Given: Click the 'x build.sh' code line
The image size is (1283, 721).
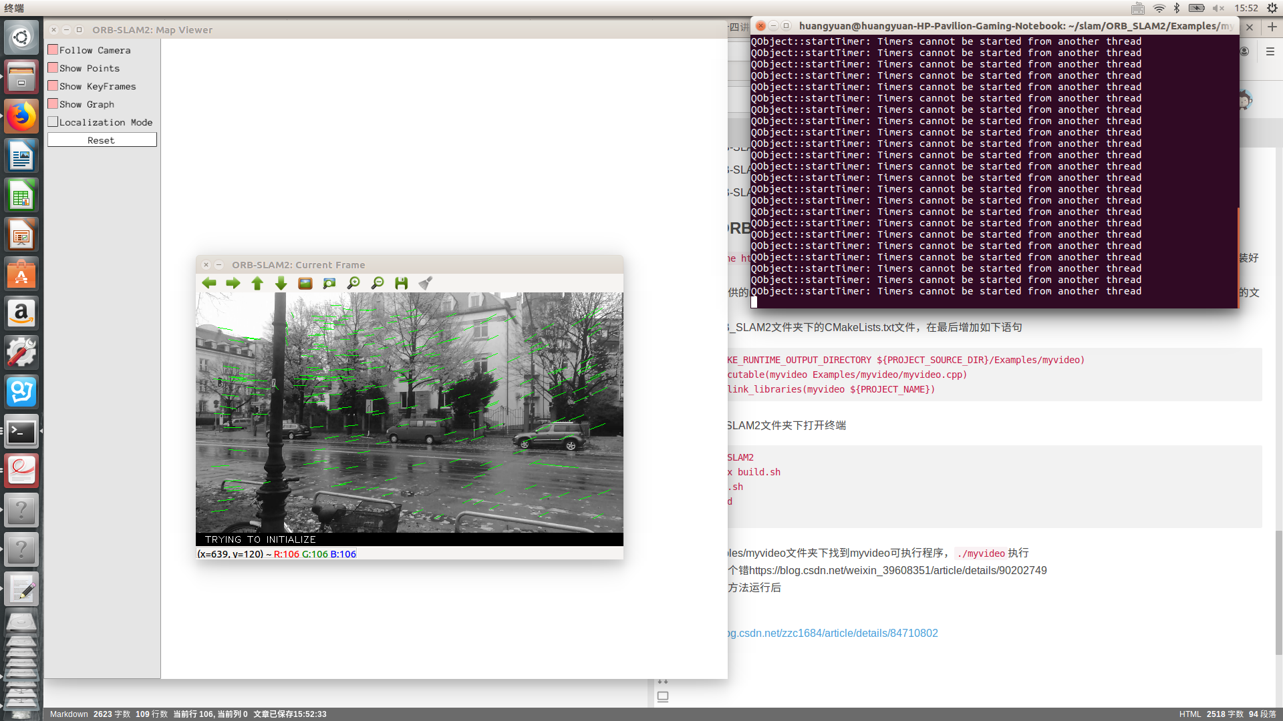Looking at the screenshot, I should [754, 472].
